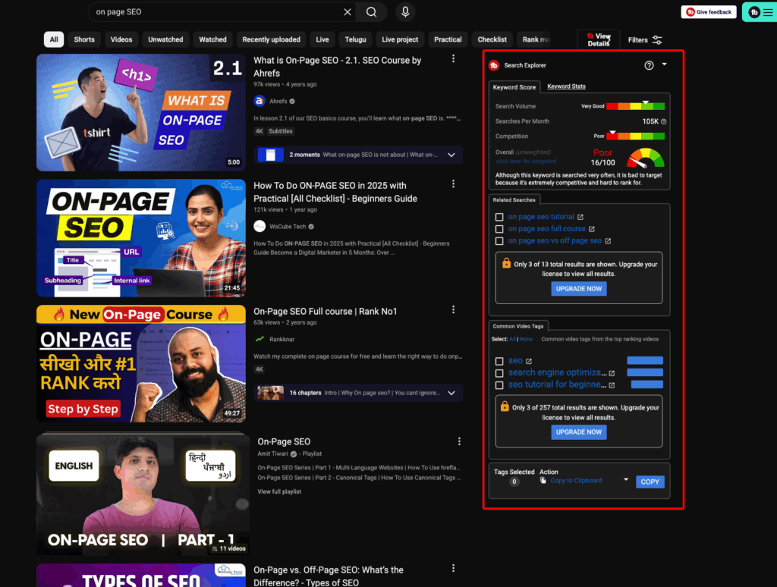This screenshot has height=587, width=777.
Task: Open the Search Explorer panel dropdown arrow
Action: (664, 64)
